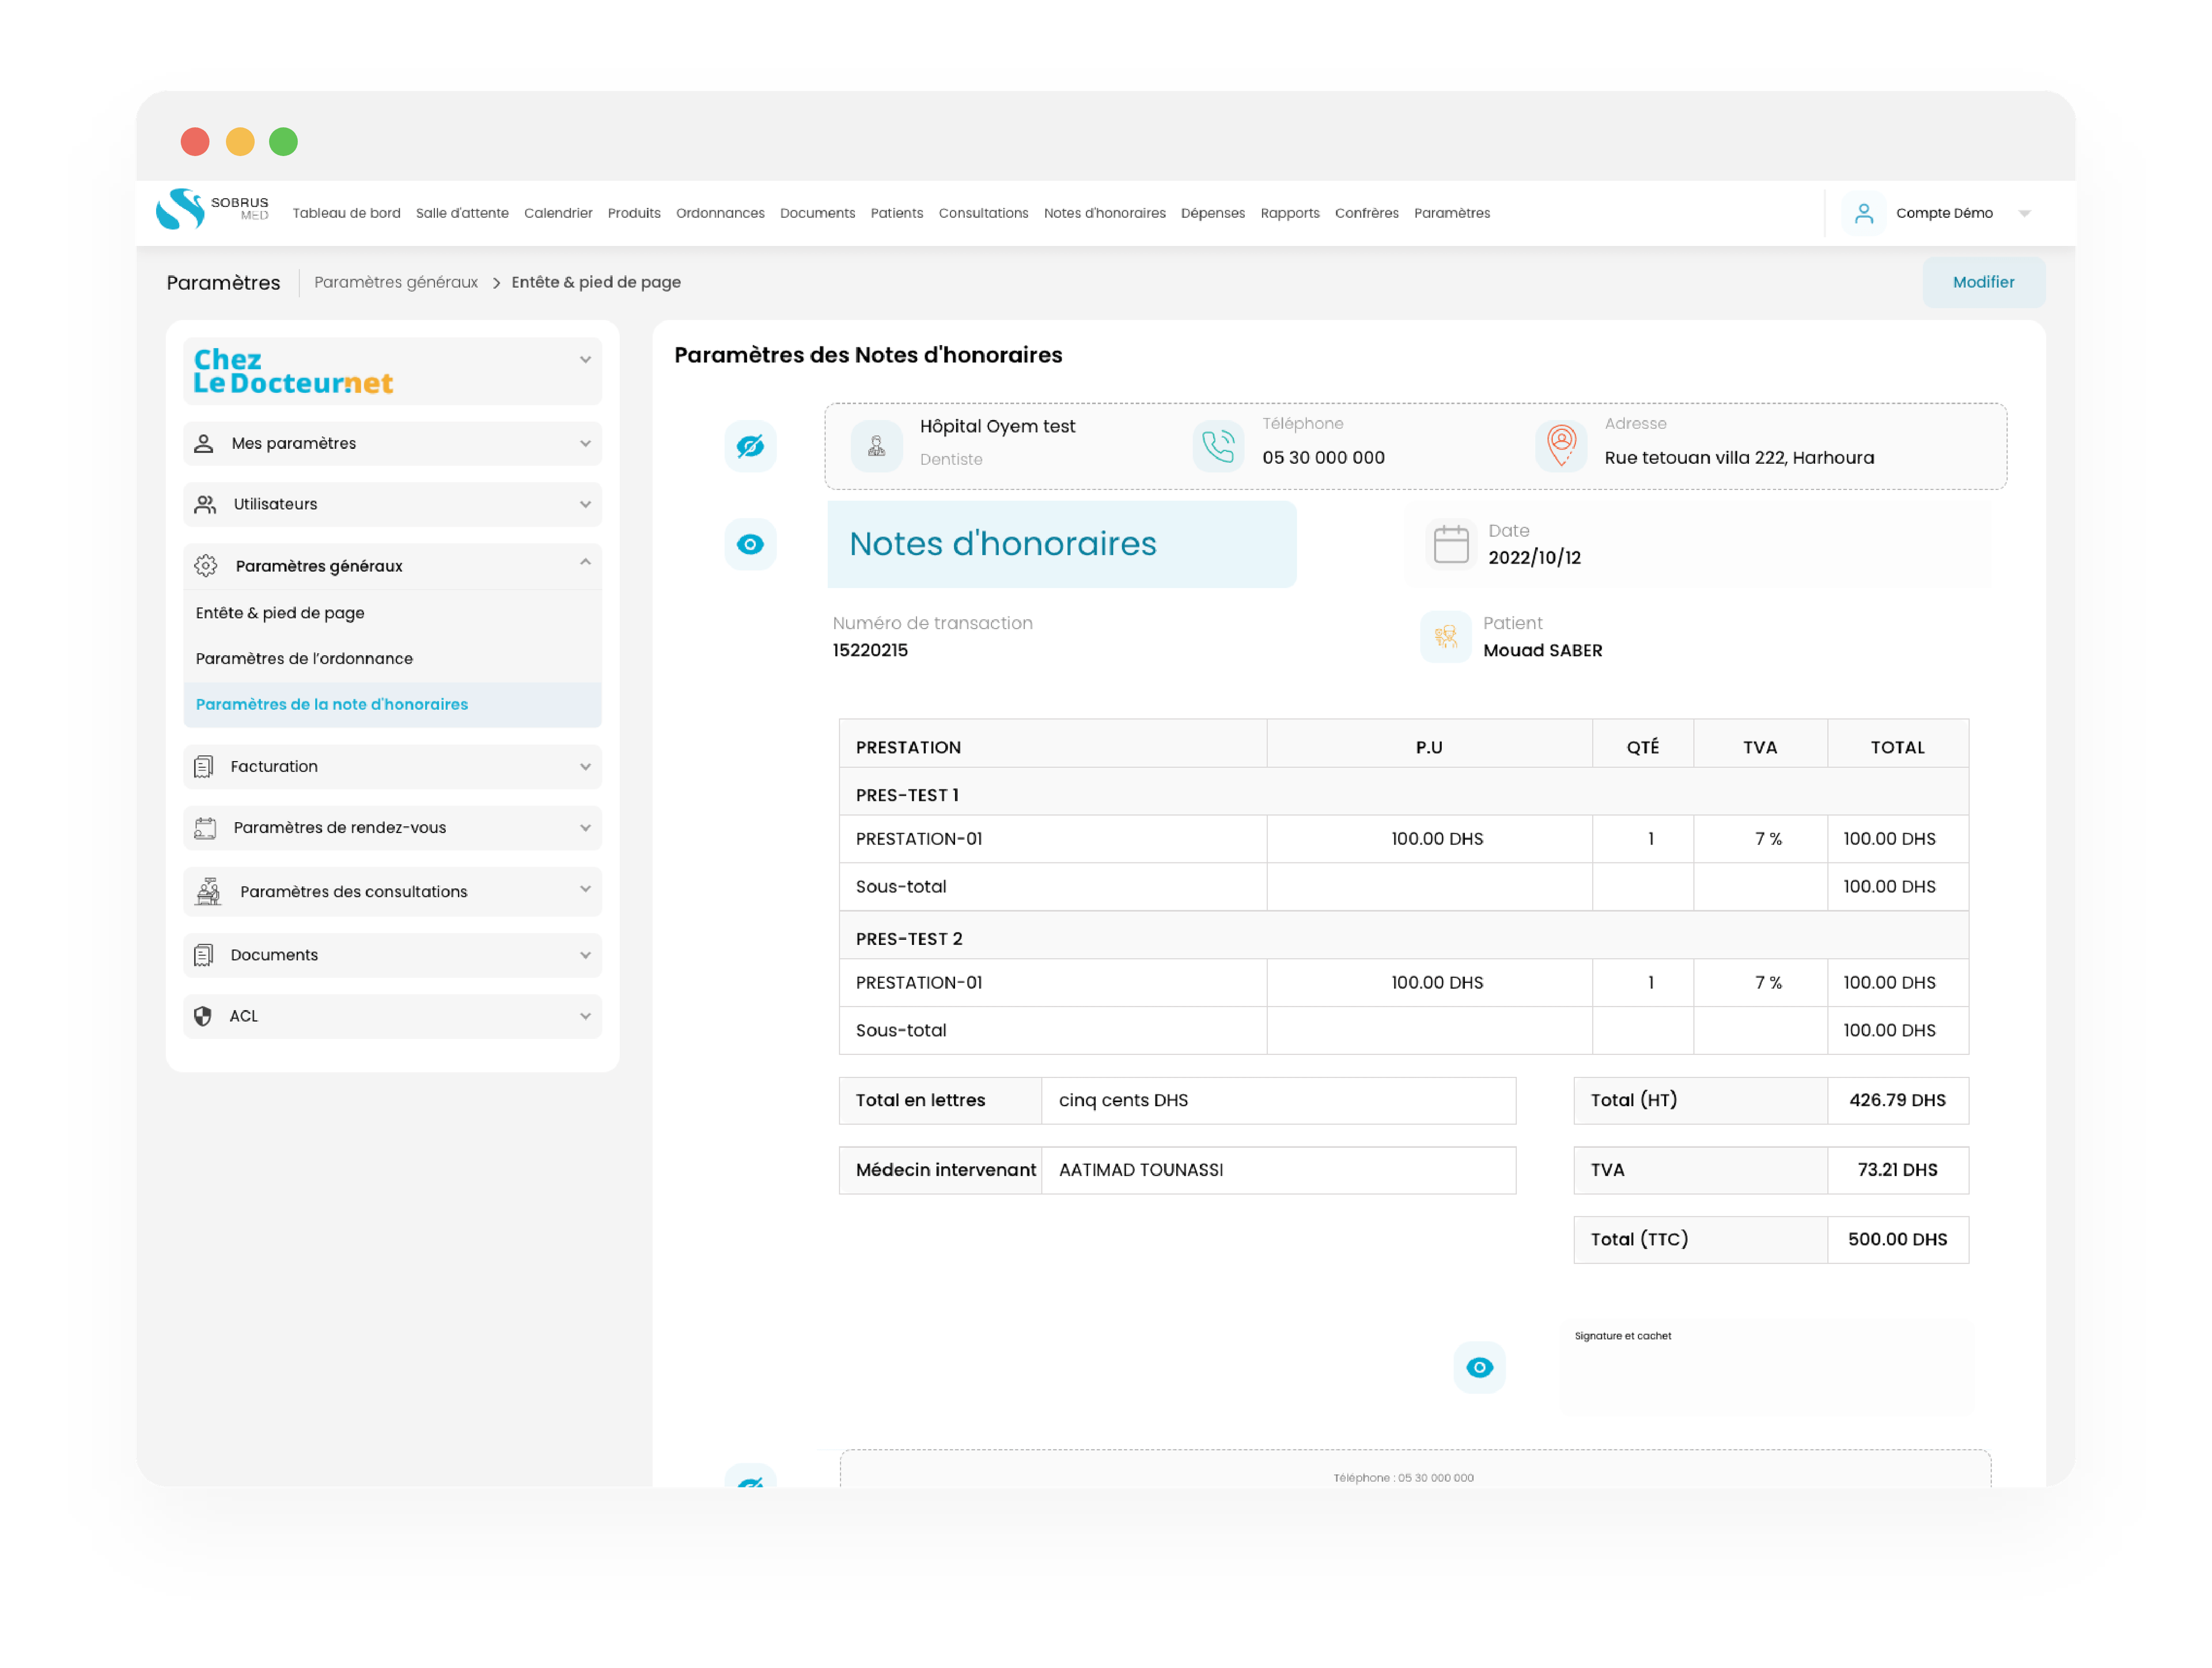Image resolution: width=2212 pixels, height=1668 pixels.
Task: Click the Utilisateurs people icon
Action: (205, 504)
